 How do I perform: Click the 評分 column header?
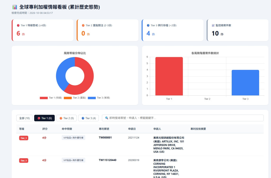pyautogui.click(x=45, y=129)
